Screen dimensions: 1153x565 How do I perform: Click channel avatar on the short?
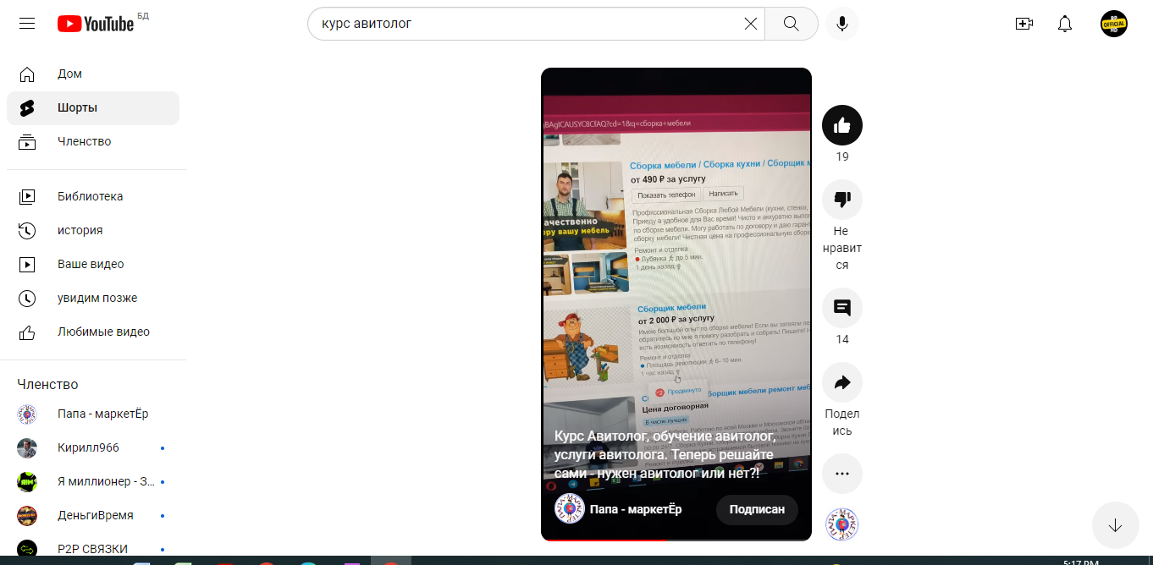tap(570, 508)
